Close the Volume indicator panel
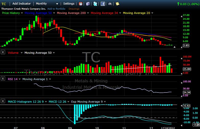Screen dimensions: 200x129 3,52
